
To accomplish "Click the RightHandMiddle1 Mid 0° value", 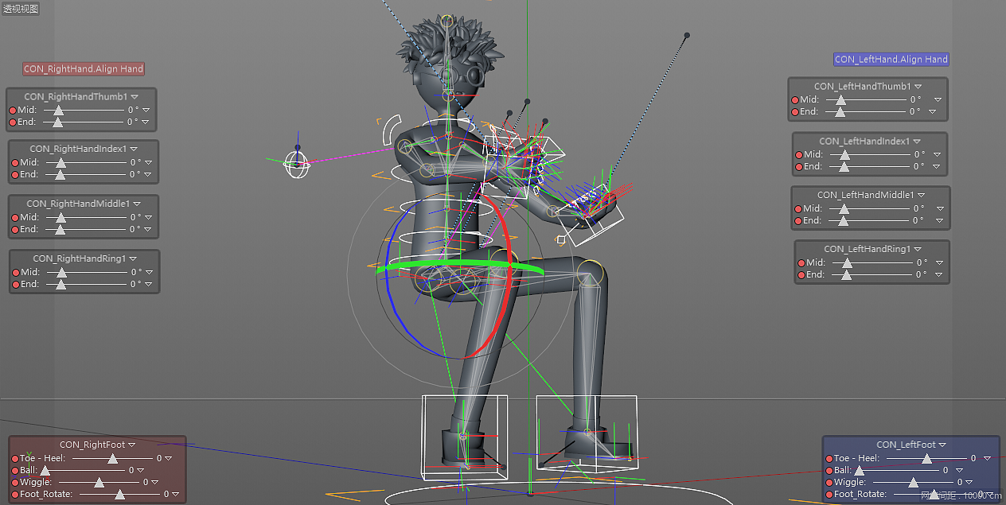I will click(x=135, y=217).
